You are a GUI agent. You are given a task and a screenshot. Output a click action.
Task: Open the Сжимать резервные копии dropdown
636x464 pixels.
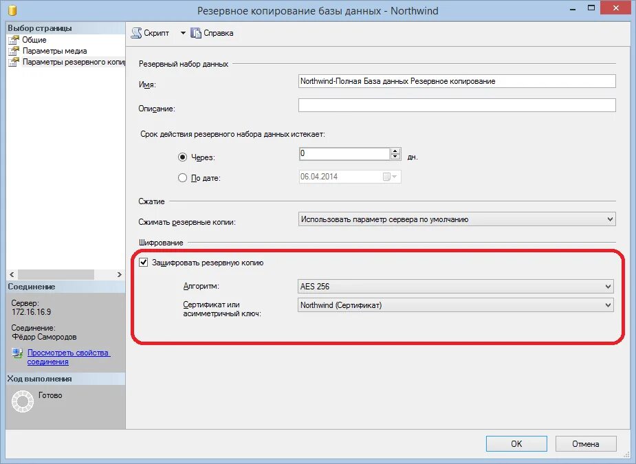(x=457, y=219)
